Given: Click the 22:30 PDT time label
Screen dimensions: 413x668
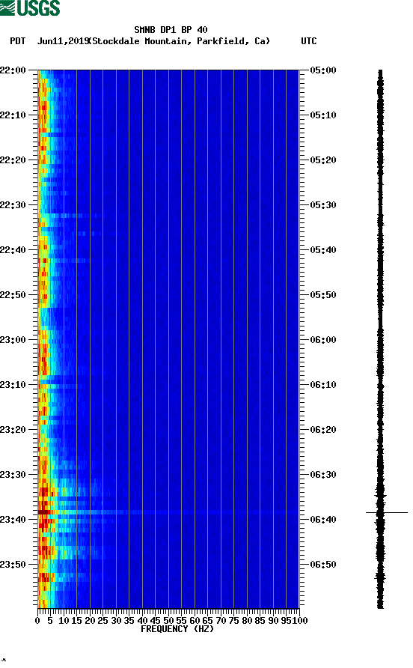Looking at the screenshot, I should pyautogui.click(x=13, y=205).
